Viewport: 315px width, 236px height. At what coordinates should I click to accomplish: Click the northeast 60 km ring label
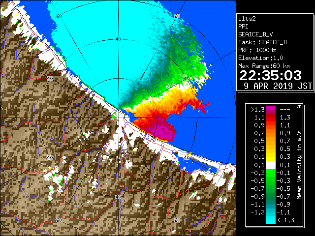177,16
